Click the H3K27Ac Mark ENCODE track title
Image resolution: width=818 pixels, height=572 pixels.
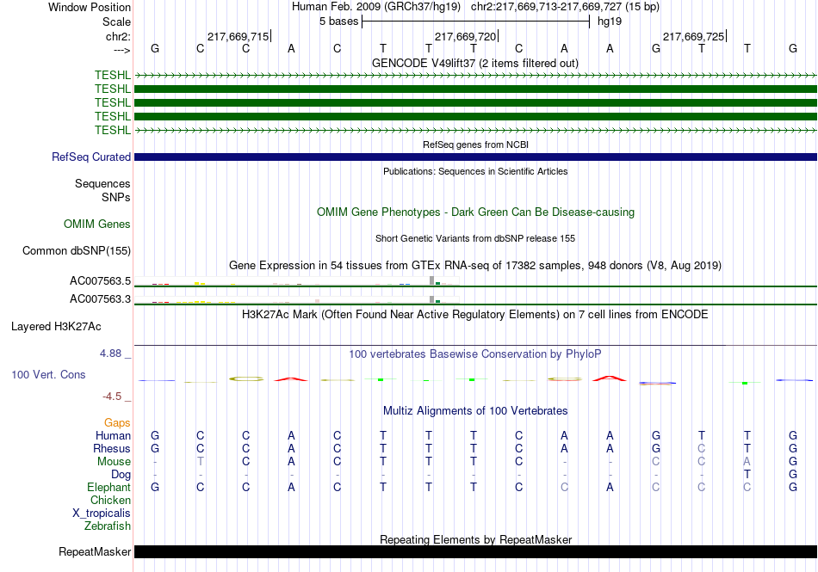point(475,315)
